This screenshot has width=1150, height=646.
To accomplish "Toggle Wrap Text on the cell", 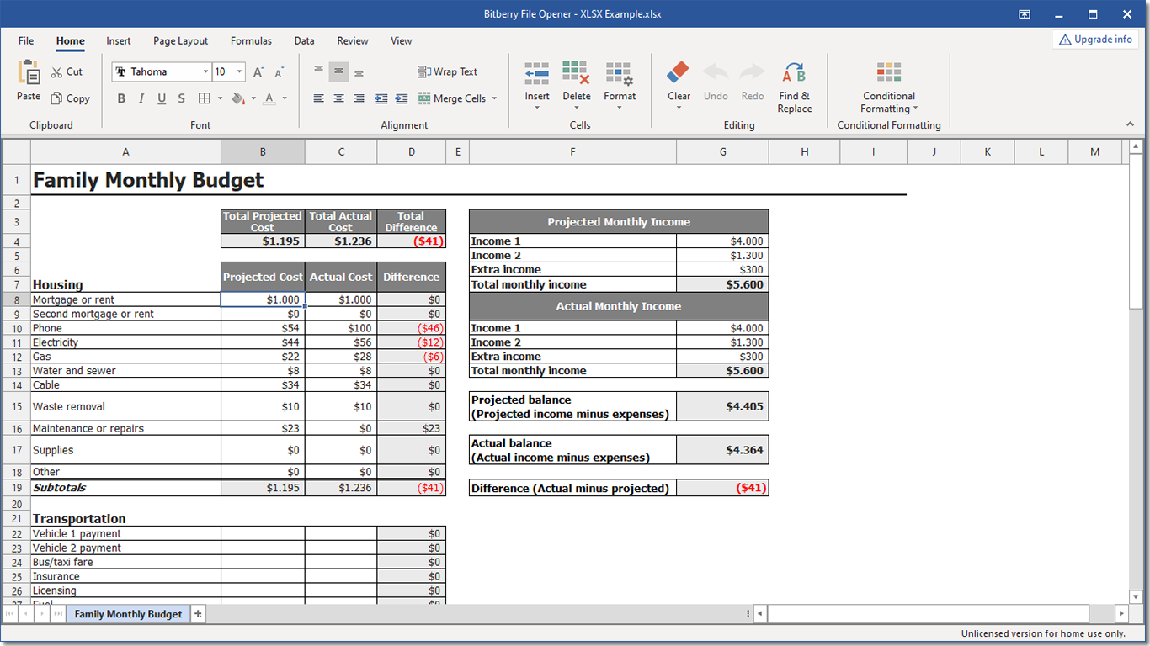I will click(x=447, y=72).
